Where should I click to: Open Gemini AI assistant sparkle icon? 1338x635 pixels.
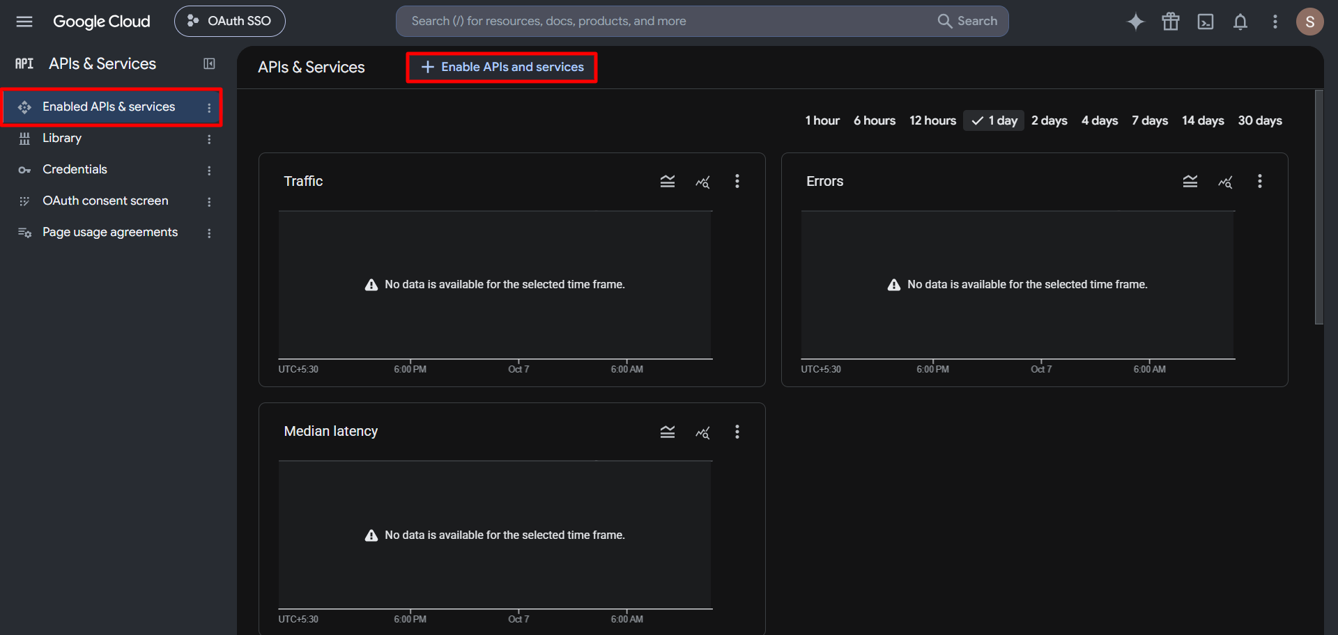(x=1135, y=22)
